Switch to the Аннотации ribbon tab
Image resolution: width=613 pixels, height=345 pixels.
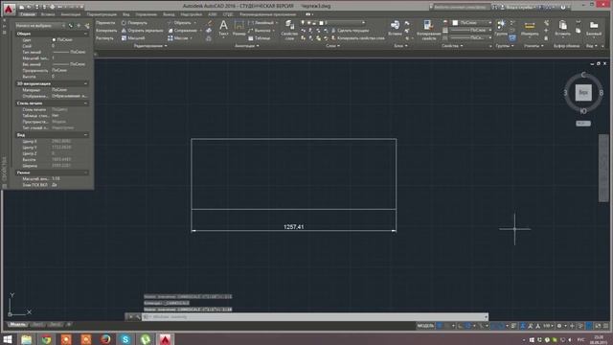[x=70, y=14]
